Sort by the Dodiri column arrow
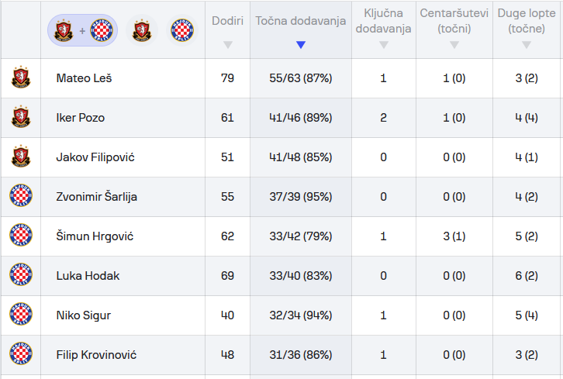563x379 pixels. click(227, 45)
